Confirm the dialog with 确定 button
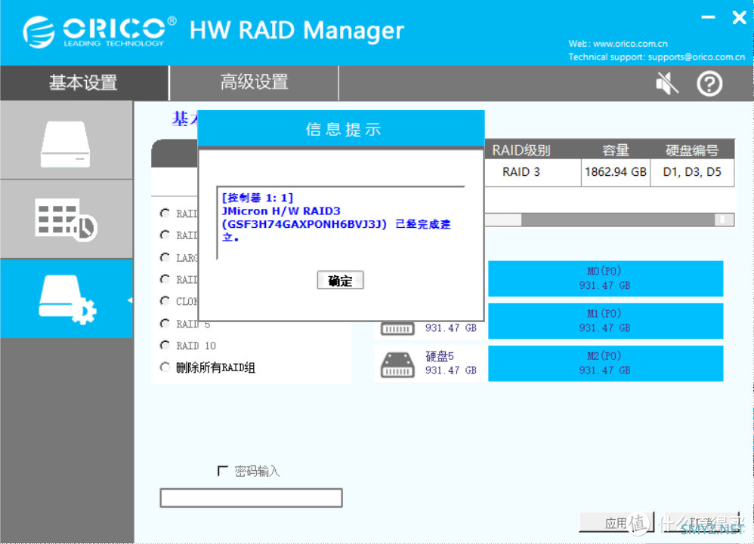 coord(341,281)
